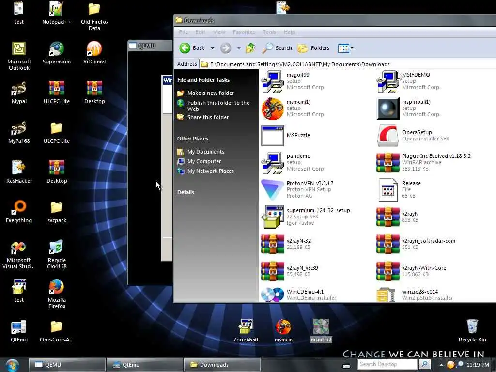Image resolution: width=496 pixels, height=372 pixels.
Task: Select the msmtm2 disc icon on desktop
Action: pos(321,331)
